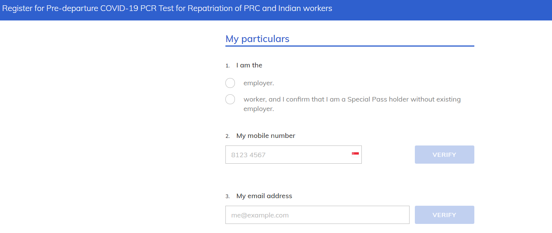Select the worker Special Pass holder radio button
Viewport: 552px width, 233px height.
(230, 99)
